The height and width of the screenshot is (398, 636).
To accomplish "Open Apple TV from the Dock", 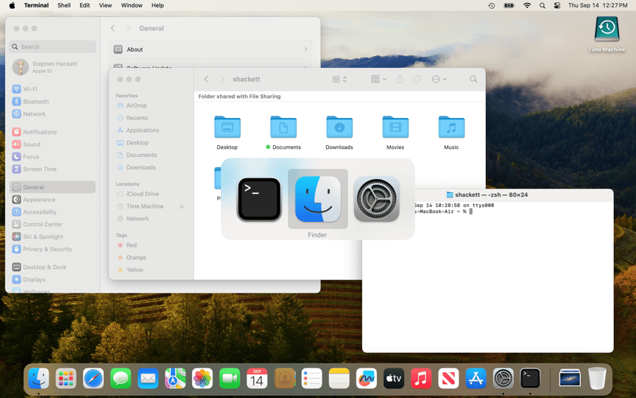I will click(393, 379).
